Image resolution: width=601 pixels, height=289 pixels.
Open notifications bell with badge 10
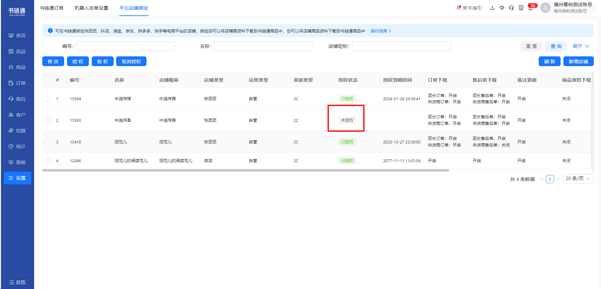531,8
